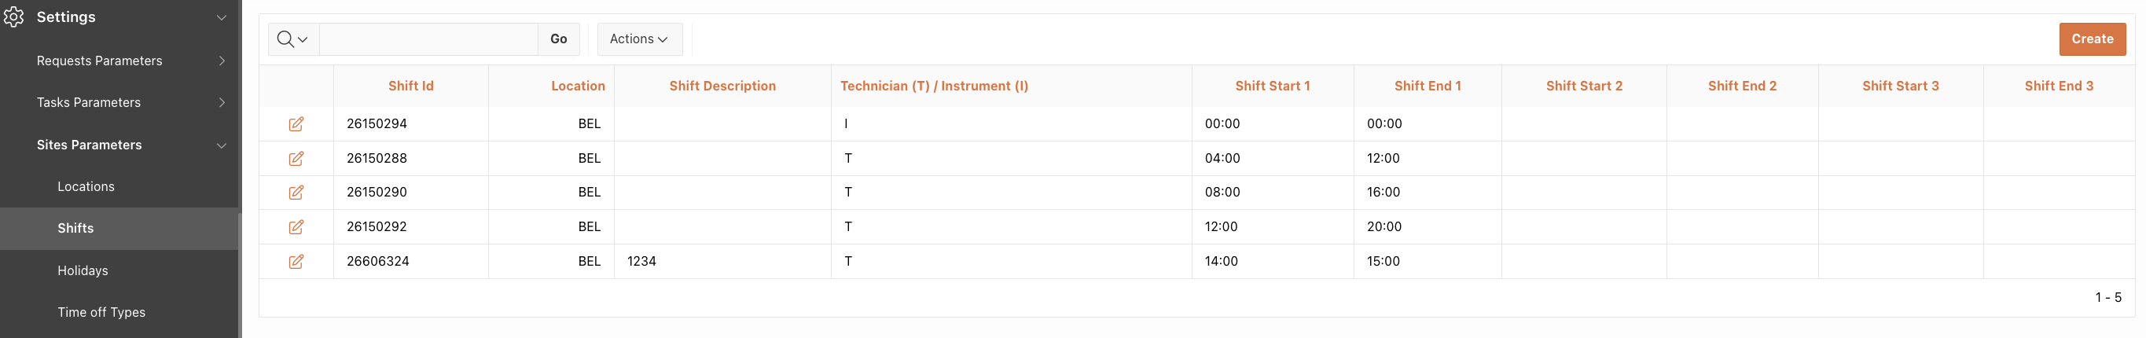This screenshot has width=2146, height=338.
Task: Focus the report search text field
Action: [428, 39]
